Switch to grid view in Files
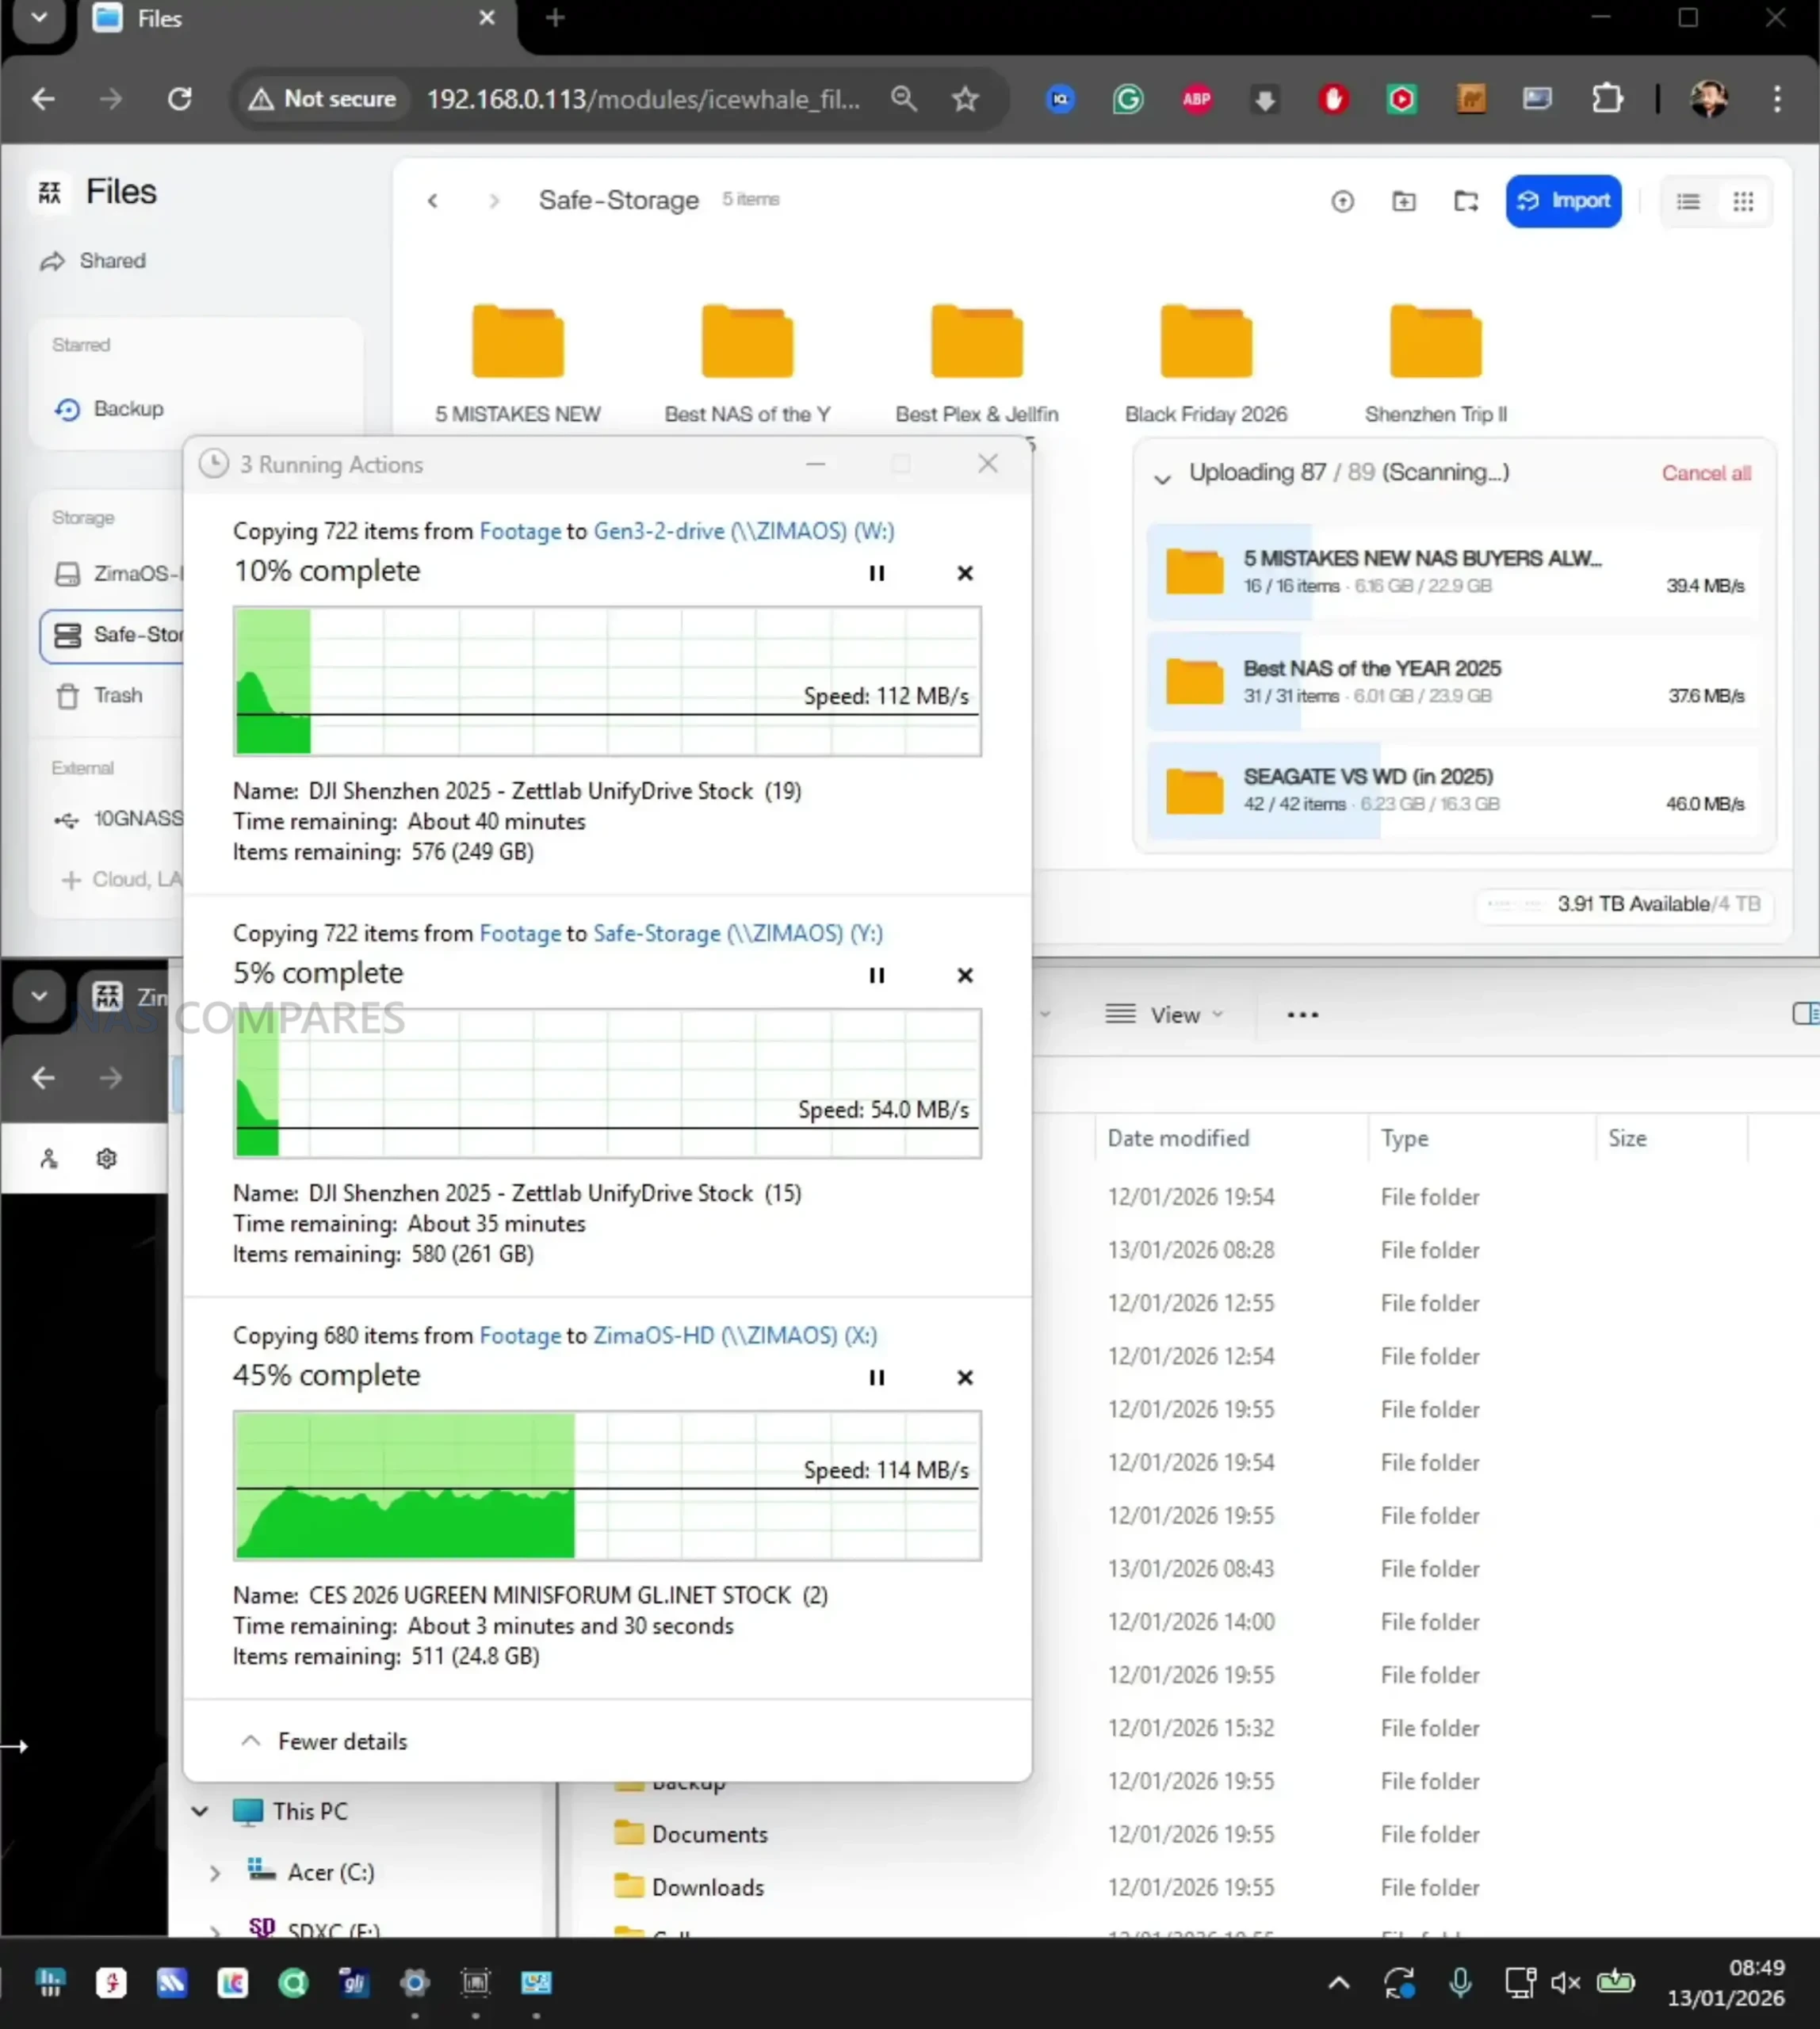The height and width of the screenshot is (2029, 1820). [1743, 202]
